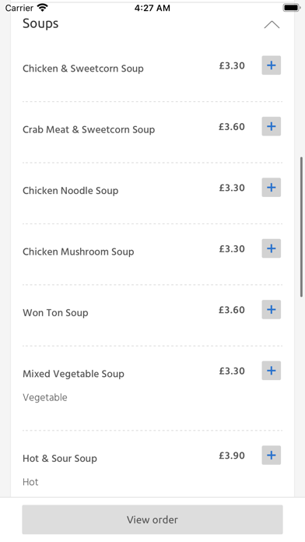Screen dimensions: 305x542
Task: Click the vertical scrollbar thumb
Action: 302,227
